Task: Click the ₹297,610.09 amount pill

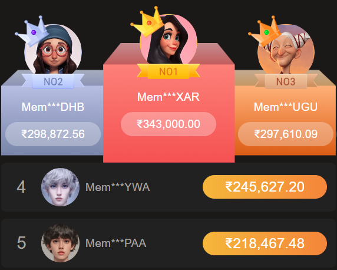Action: coord(286,134)
